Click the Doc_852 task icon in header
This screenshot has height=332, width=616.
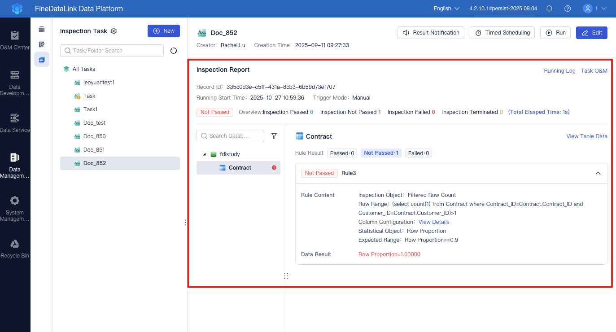[202, 33]
